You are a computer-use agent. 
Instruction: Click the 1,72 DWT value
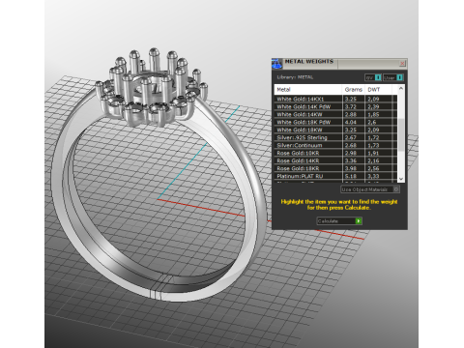[373, 137]
